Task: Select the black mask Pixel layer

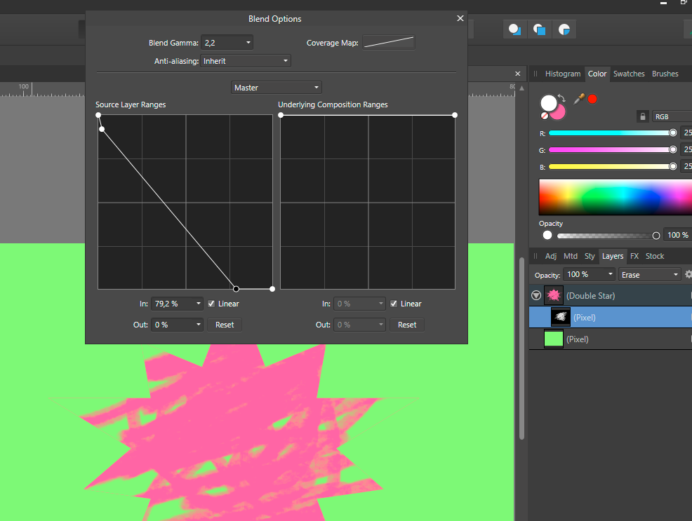Action: point(611,318)
